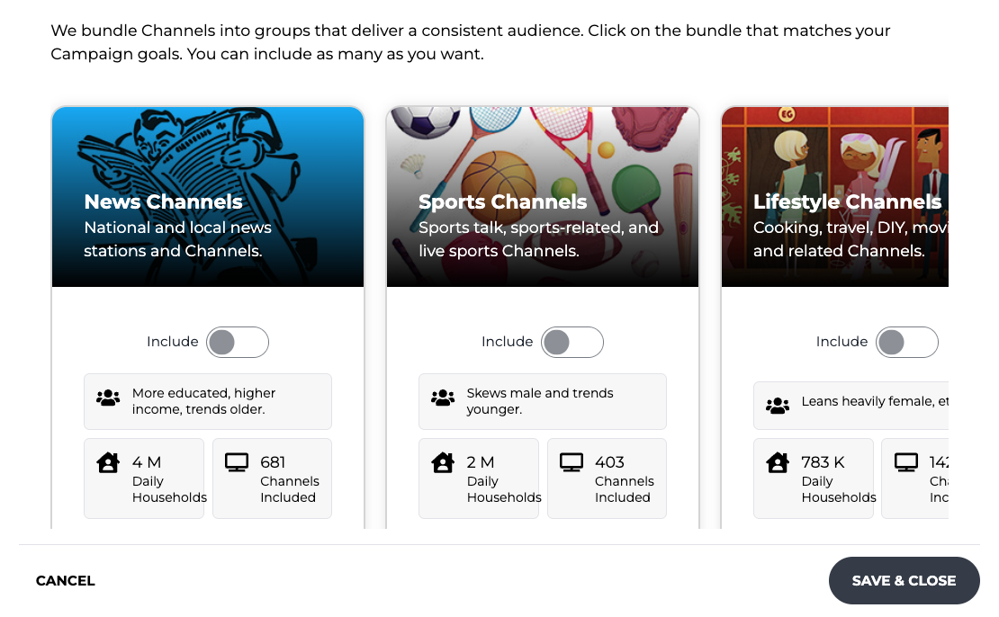Click the Cancel link
This screenshot has height=617, width=999.
pyautogui.click(x=66, y=581)
